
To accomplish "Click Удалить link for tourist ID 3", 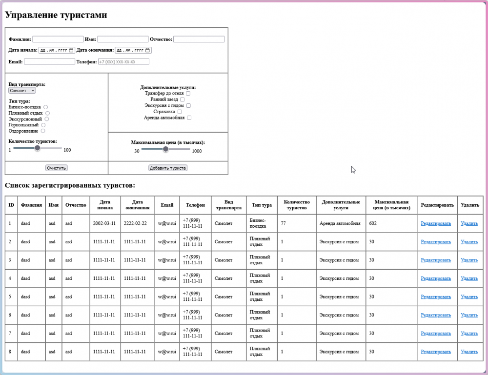I will [469, 260].
